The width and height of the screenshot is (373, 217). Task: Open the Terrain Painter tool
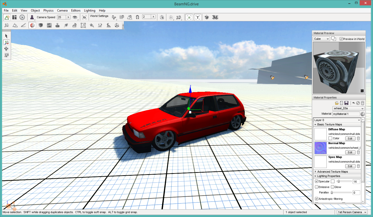point(24,25)
